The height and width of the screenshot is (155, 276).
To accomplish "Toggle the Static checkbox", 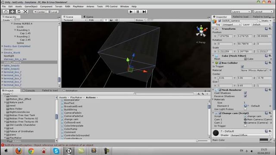I will coord(260,21).
